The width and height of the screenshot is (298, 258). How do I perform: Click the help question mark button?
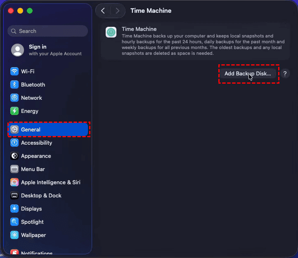(285, 73)
